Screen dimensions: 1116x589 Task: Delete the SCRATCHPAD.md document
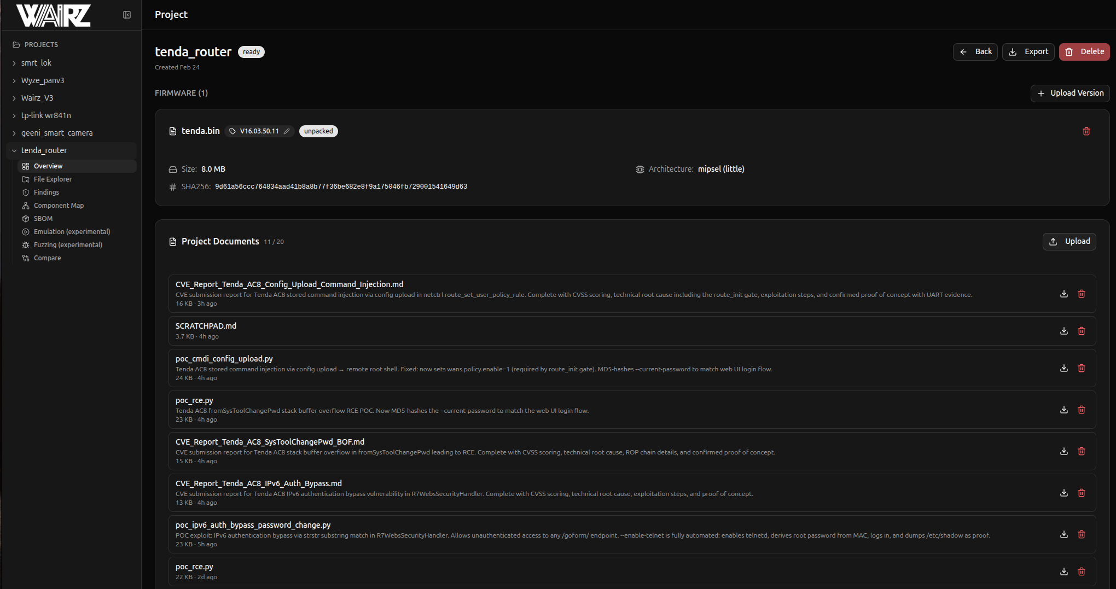point(1081,331)
